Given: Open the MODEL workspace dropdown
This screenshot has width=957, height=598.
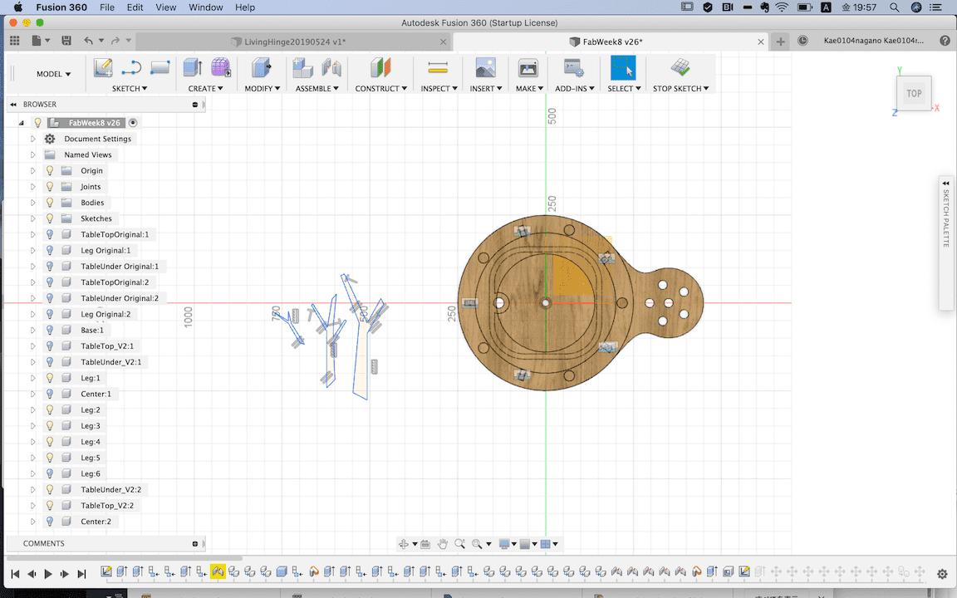Looking at the screenshot, I should pos(53,74).
